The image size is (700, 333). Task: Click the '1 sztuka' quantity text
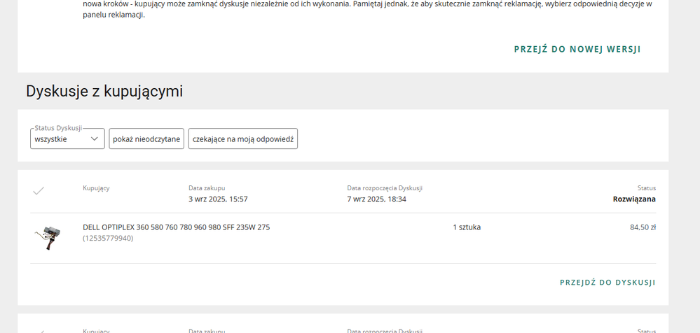coord(467,227)
